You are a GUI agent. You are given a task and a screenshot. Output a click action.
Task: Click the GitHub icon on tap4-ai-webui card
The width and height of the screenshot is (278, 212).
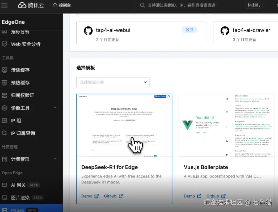(88, 31)
